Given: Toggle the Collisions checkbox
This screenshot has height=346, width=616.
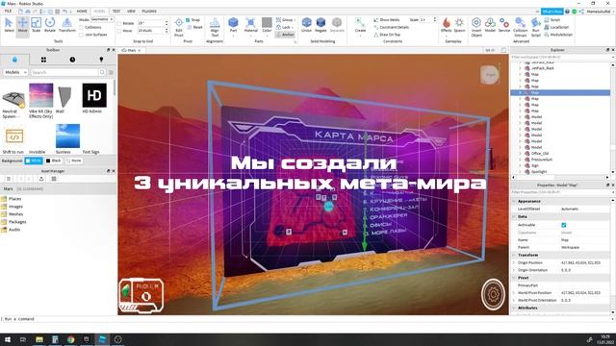Looking at the screenshot, I should (81, 27).
